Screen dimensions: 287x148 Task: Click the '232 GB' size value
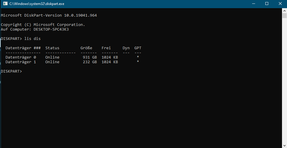90,62
